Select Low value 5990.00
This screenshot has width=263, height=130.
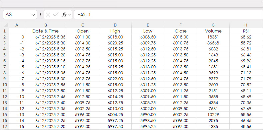coord(148,115)
